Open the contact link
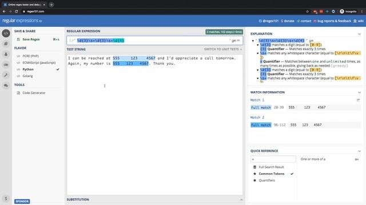 tap(304, 21)
